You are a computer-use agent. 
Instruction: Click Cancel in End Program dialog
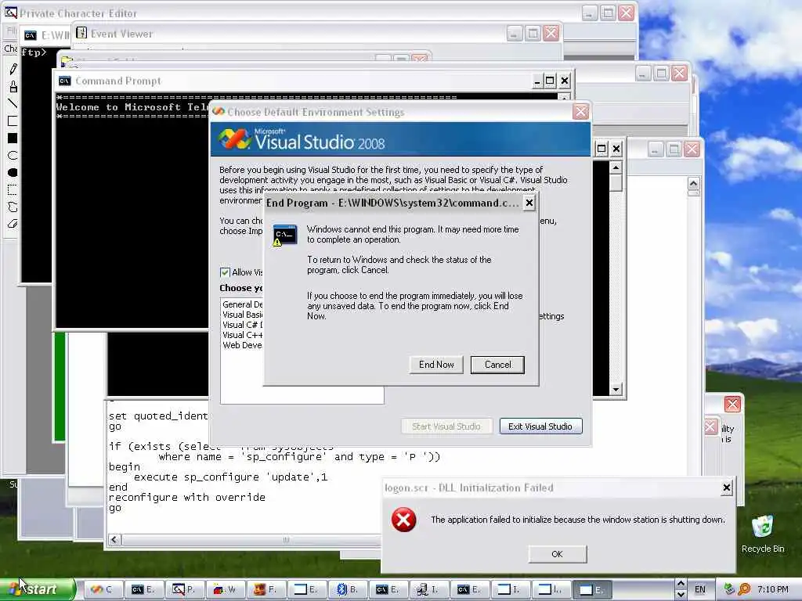pos(497,365)
